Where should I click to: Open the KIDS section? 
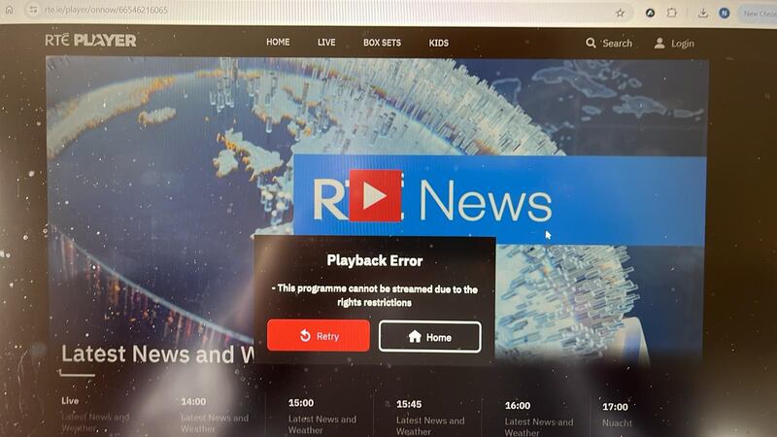click(x=439, y=43)
